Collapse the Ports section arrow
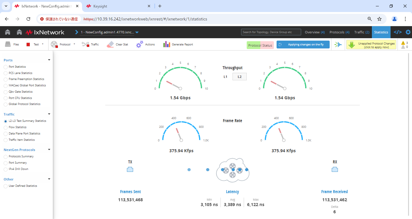Image resolution: width=412 pixels, height=219 pixels. [49, 60]
